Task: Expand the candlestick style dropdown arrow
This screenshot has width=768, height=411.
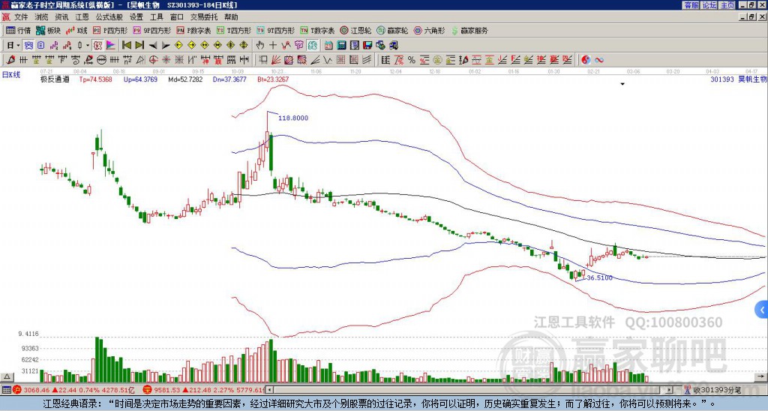Action: [x=88, y=46]
